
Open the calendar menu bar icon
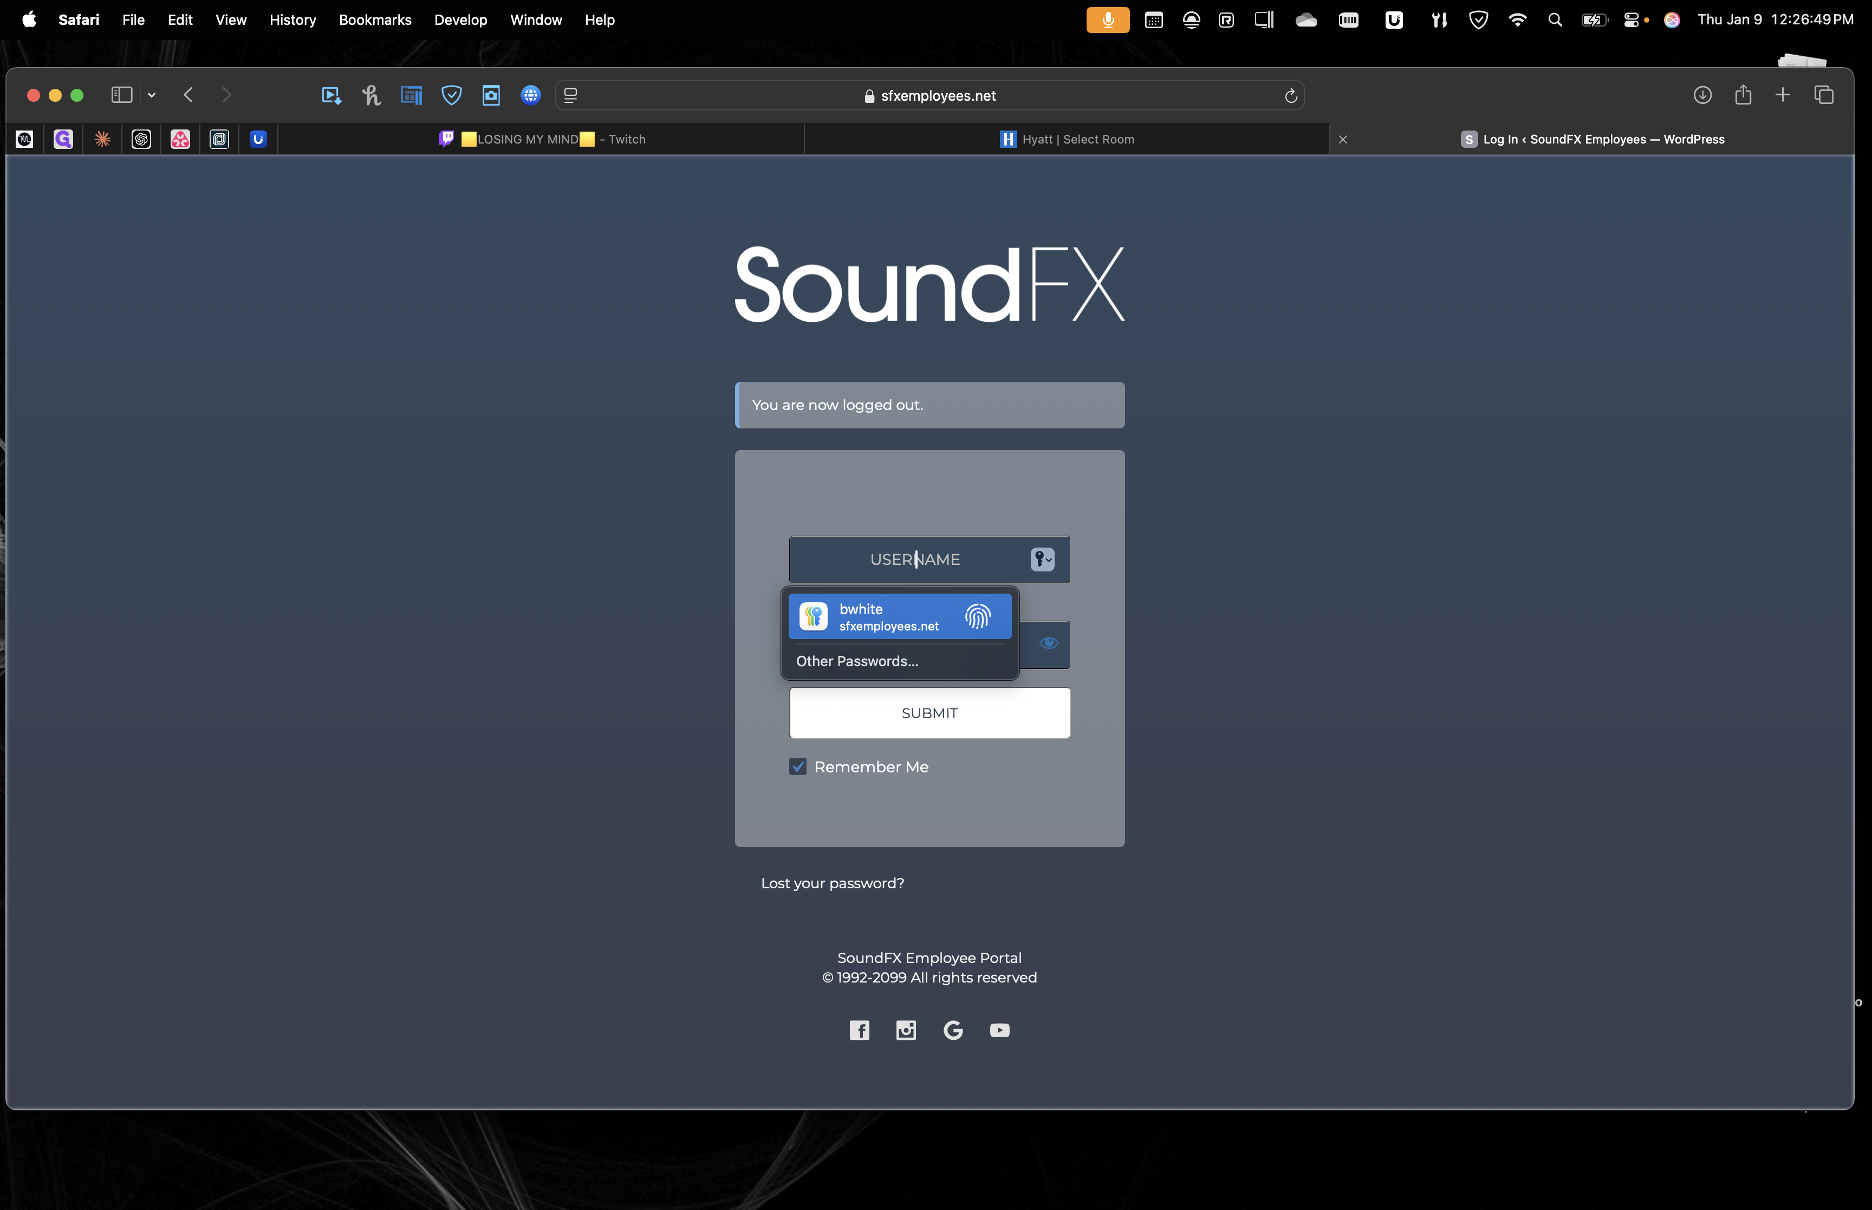[x=1154, y=21]
